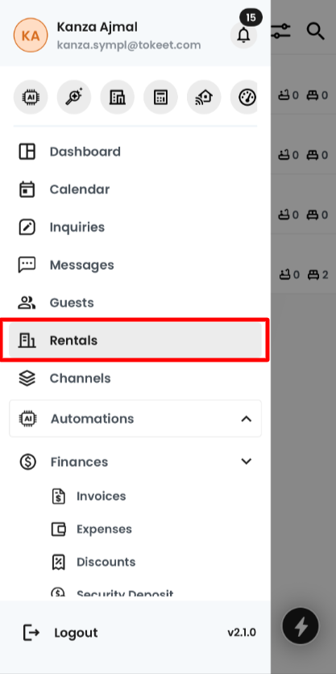This screenshot has width=336, height=674.
Task: Open the speedometer gauge shortcut icon
Action: point(243,97)
